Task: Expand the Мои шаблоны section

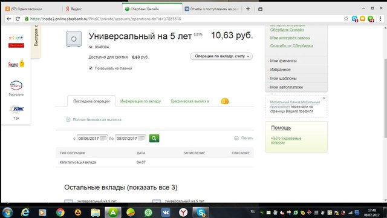Action: (283, 78)
